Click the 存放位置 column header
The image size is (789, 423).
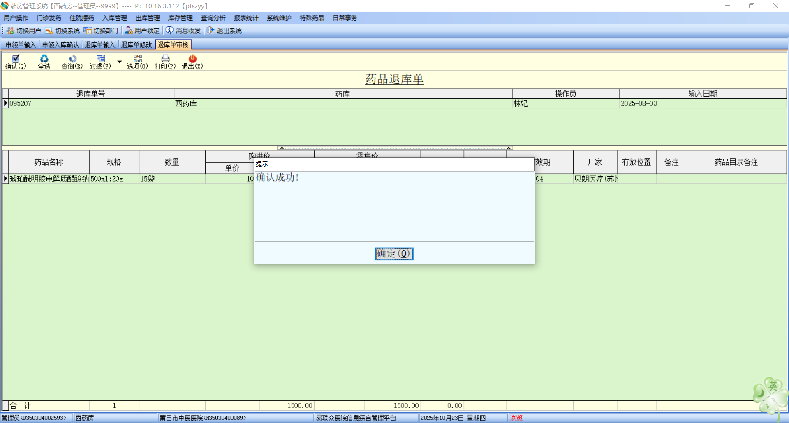[x=637, y=162]
